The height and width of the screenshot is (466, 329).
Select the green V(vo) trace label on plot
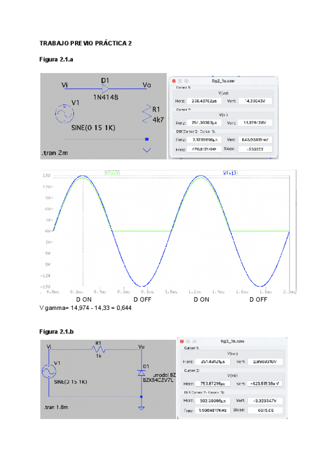coord(112,173)
